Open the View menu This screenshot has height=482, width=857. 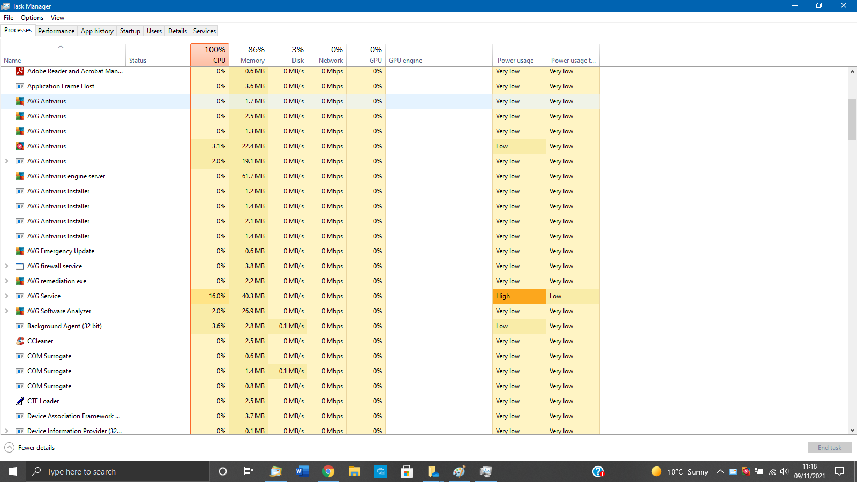click(x=57, y=18)
